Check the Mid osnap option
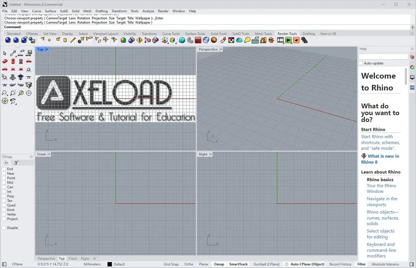Viewport: 416px width, 268px height. point(4,182)
